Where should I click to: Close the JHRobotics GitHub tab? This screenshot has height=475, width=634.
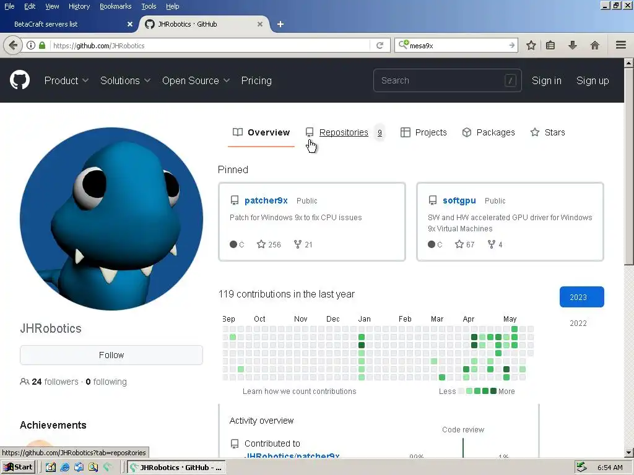click(260, 24)
